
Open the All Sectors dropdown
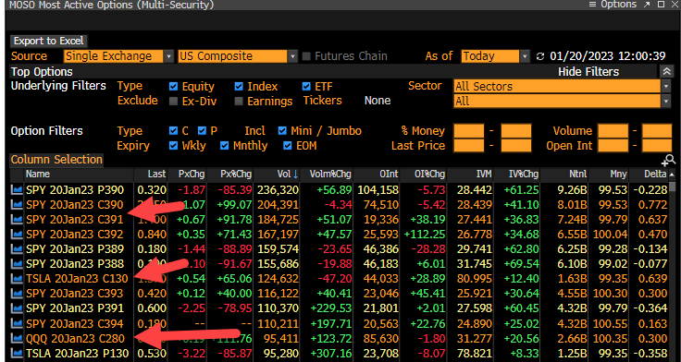[x=562, y=86]
